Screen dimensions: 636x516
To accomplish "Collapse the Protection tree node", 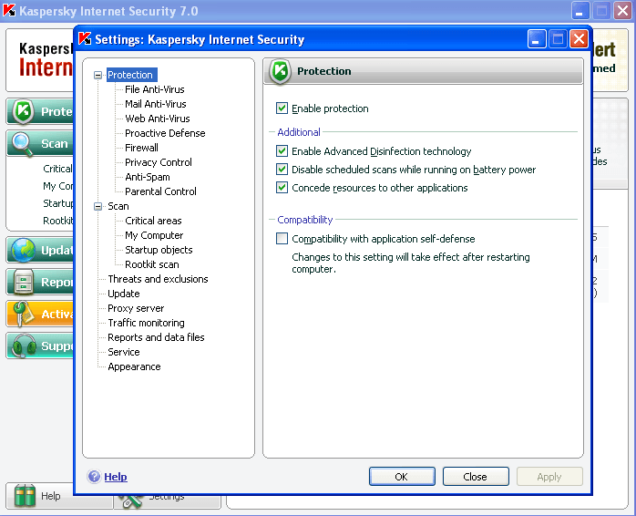I will pos(97,75).
